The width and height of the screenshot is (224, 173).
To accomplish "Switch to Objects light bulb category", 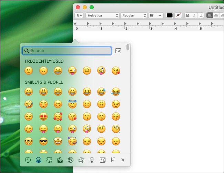I will pyautogui.click(x=92, y=160).
